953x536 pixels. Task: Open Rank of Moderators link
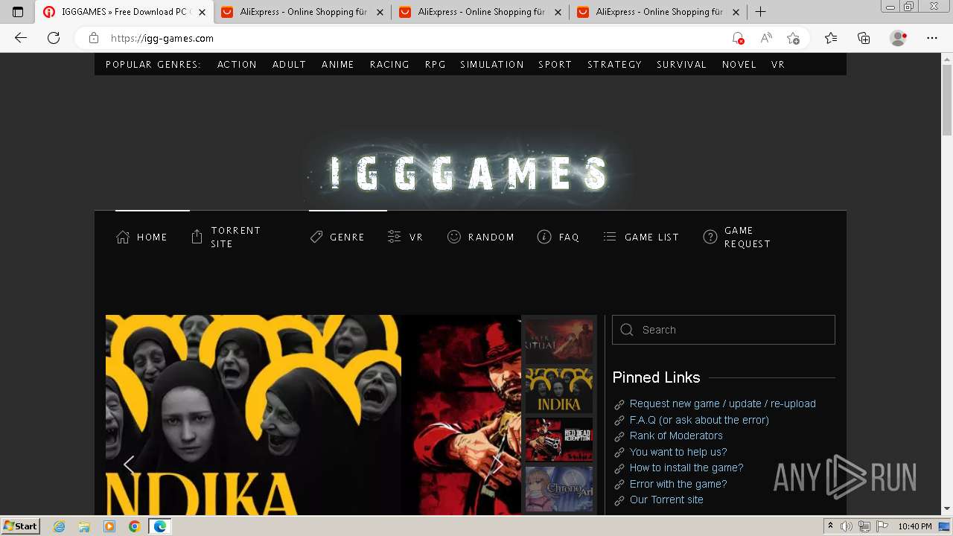pos(676,435)
